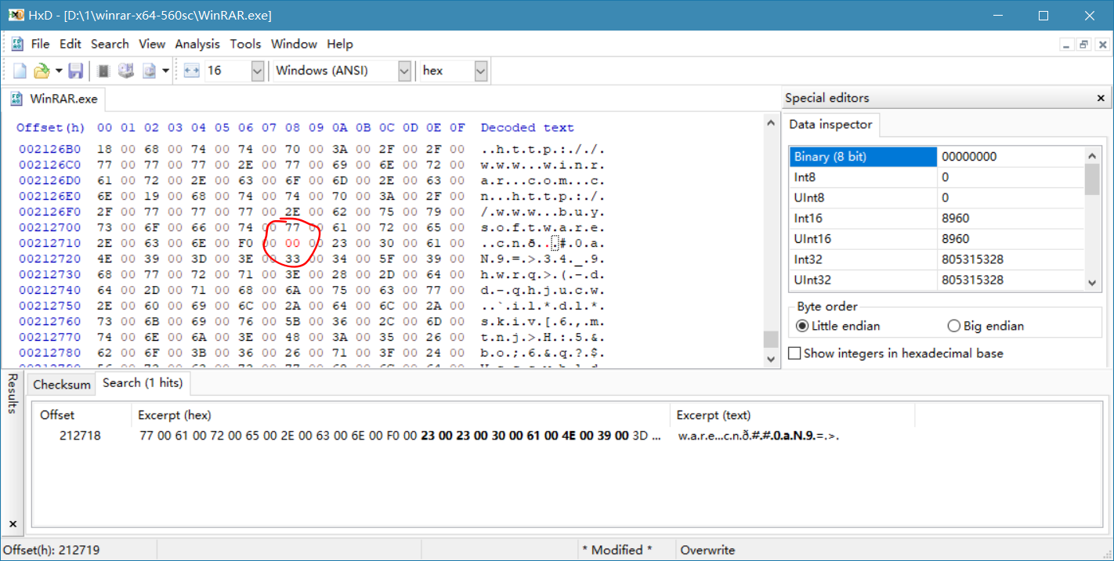Click Data inspector scrollbar down arrow
Viewport: 1114px width, 561px height.
click(1092, 282)
